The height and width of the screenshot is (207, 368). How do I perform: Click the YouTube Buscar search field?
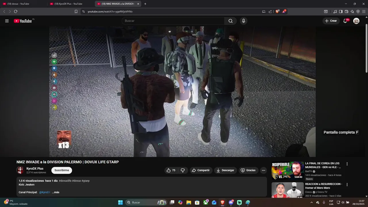[173, 21]
